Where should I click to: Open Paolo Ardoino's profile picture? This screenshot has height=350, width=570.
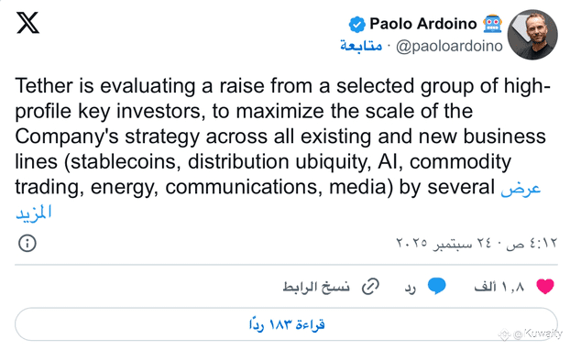click(x=532, y=35)
